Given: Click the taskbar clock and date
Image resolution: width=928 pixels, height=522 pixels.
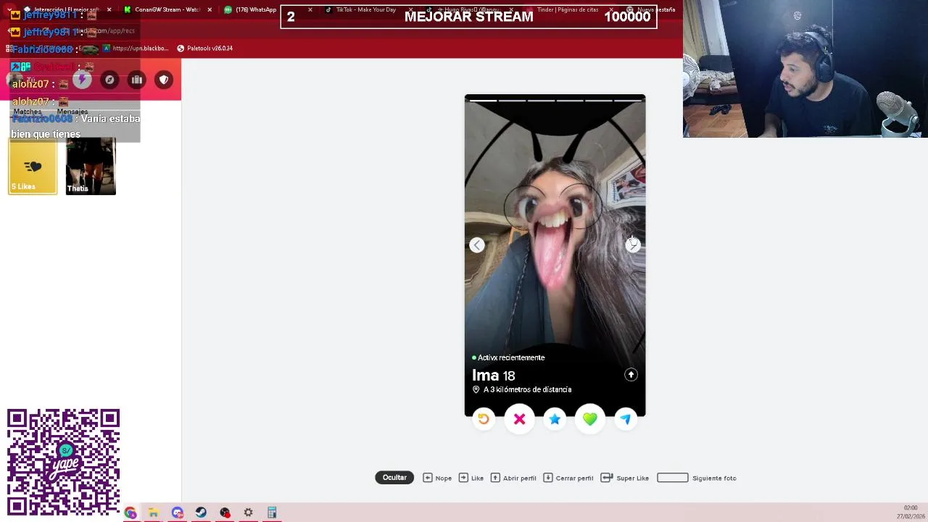Looking at the screenshot, I should (x=910, y=512).
